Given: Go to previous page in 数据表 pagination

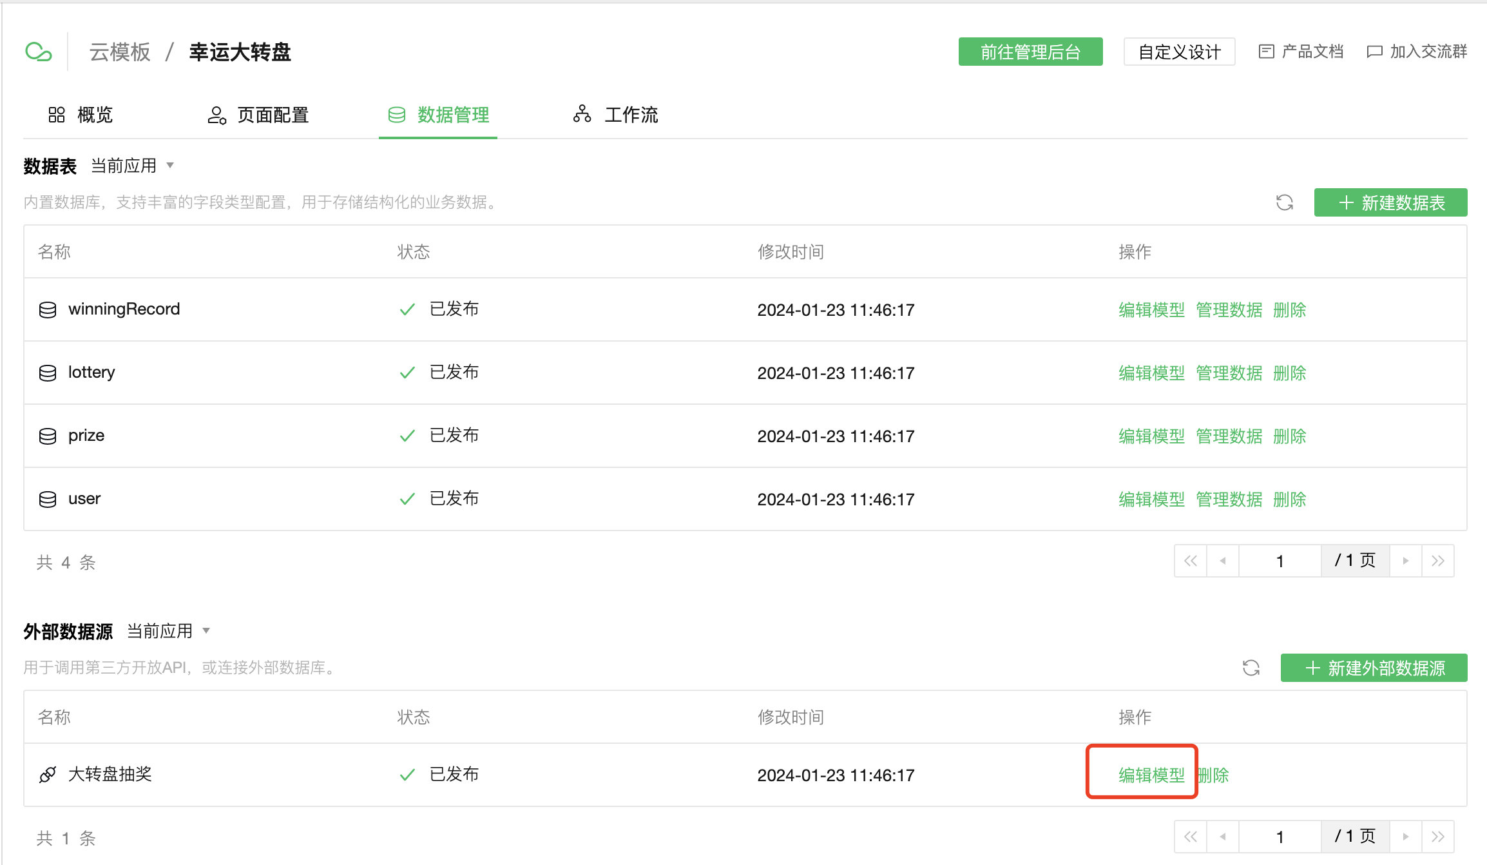Looking at the screenshot, I should point(1223,561).
